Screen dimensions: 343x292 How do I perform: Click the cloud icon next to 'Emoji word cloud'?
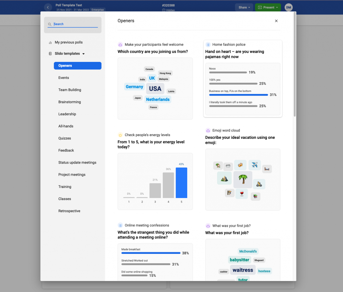click(207, 130)
